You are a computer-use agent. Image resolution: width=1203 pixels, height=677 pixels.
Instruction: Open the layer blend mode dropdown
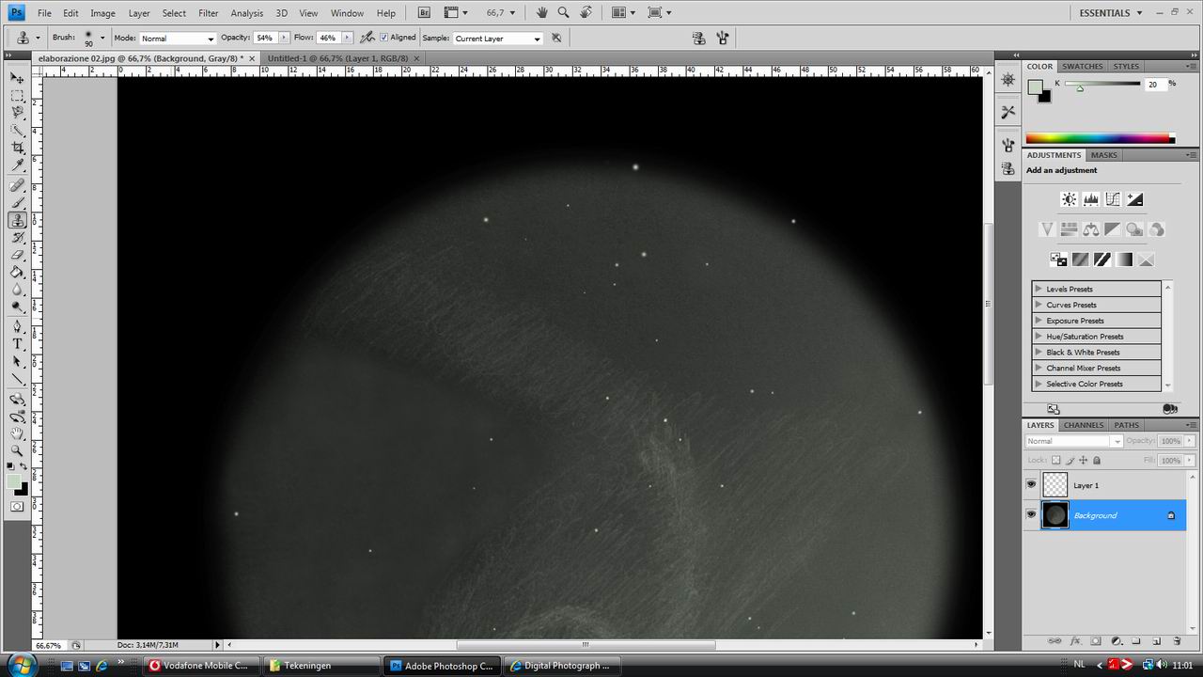1073,441
